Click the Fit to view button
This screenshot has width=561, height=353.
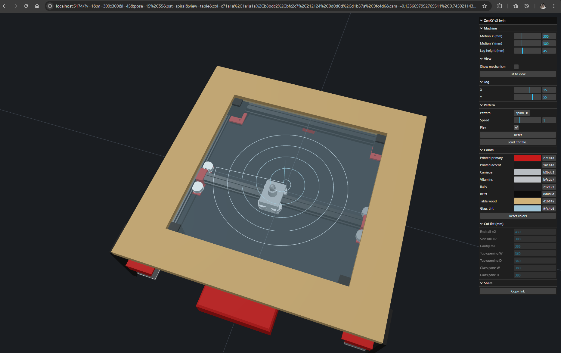(518, 74)
